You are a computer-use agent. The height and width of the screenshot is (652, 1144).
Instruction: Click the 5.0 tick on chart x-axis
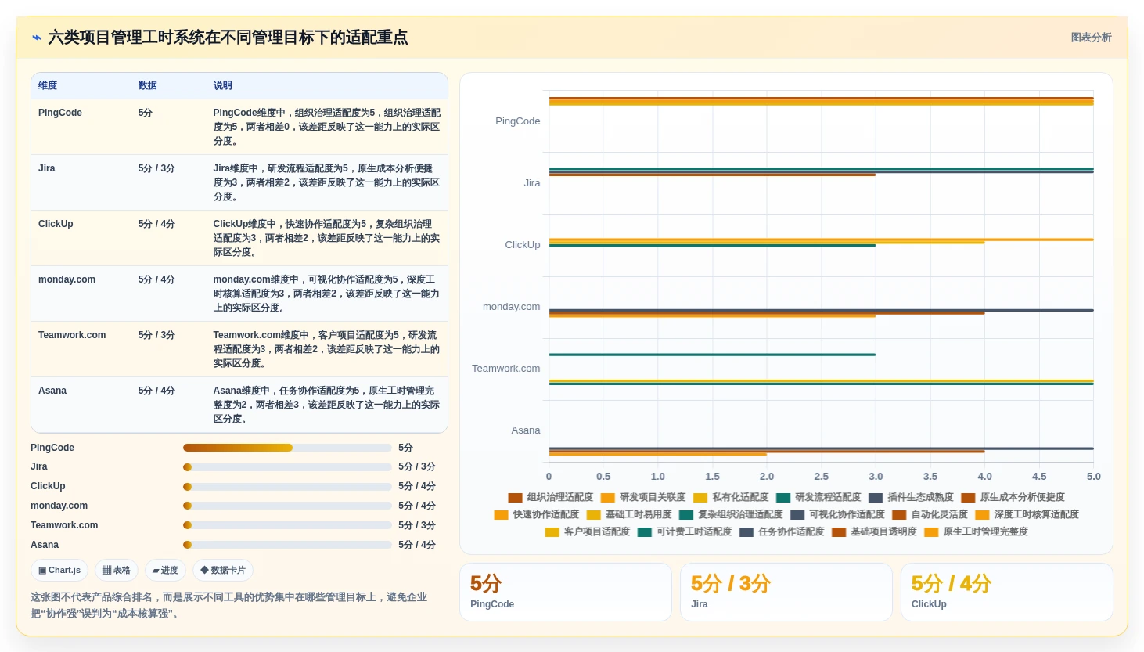point(1093,476)
